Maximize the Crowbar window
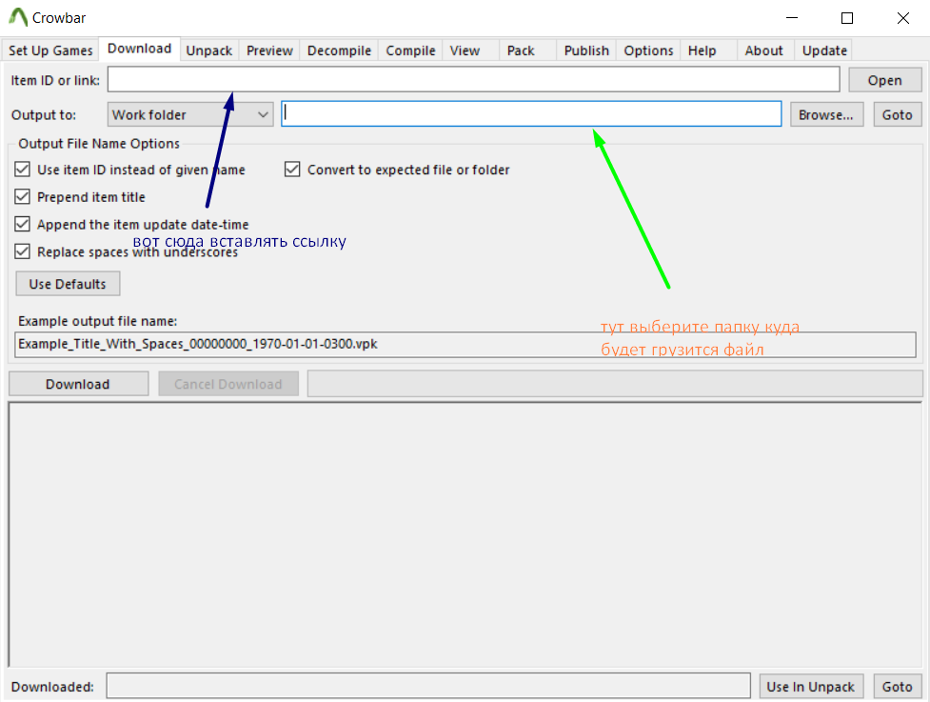This screenshot has width=930, height=702. (847, 18)
